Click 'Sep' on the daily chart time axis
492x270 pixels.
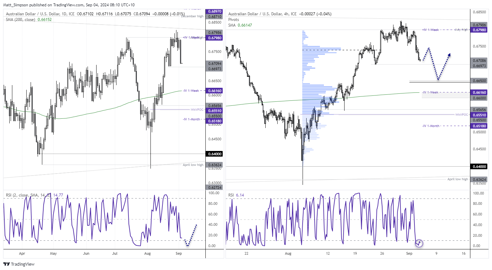coord(178,253)
